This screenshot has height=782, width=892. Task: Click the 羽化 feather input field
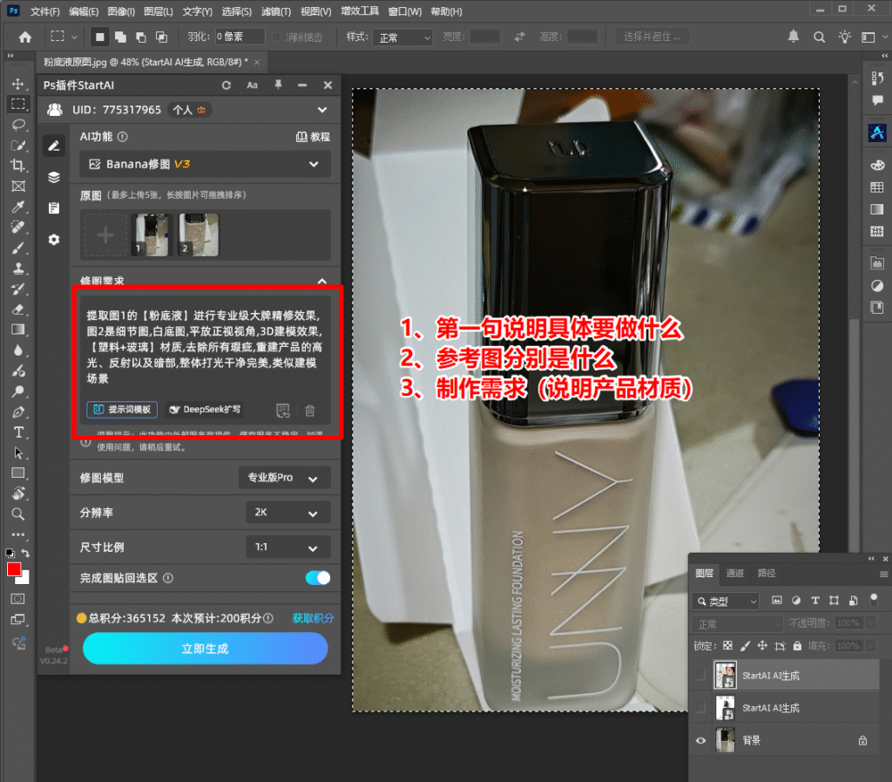click(240, 37)
